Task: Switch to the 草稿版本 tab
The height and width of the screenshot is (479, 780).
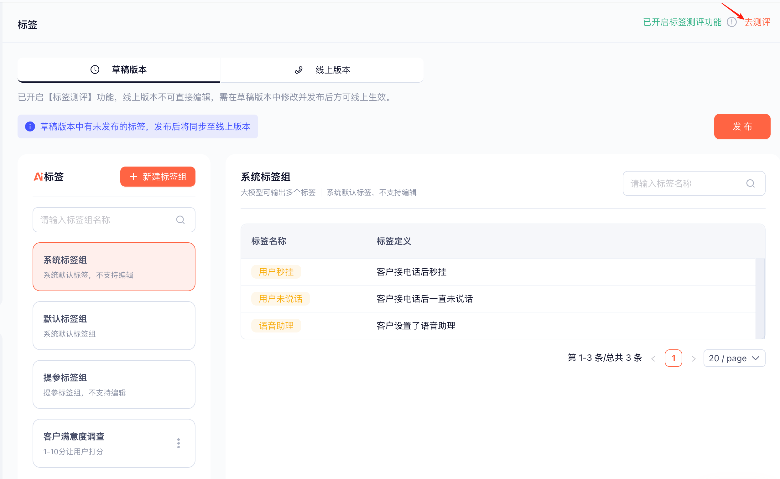Action: tap(118, 70)
